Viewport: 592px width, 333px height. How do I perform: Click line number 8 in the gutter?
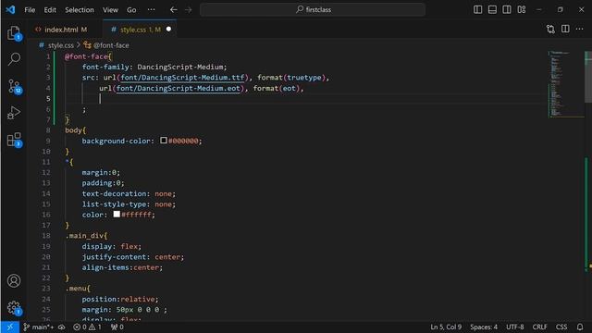[47, 130]
